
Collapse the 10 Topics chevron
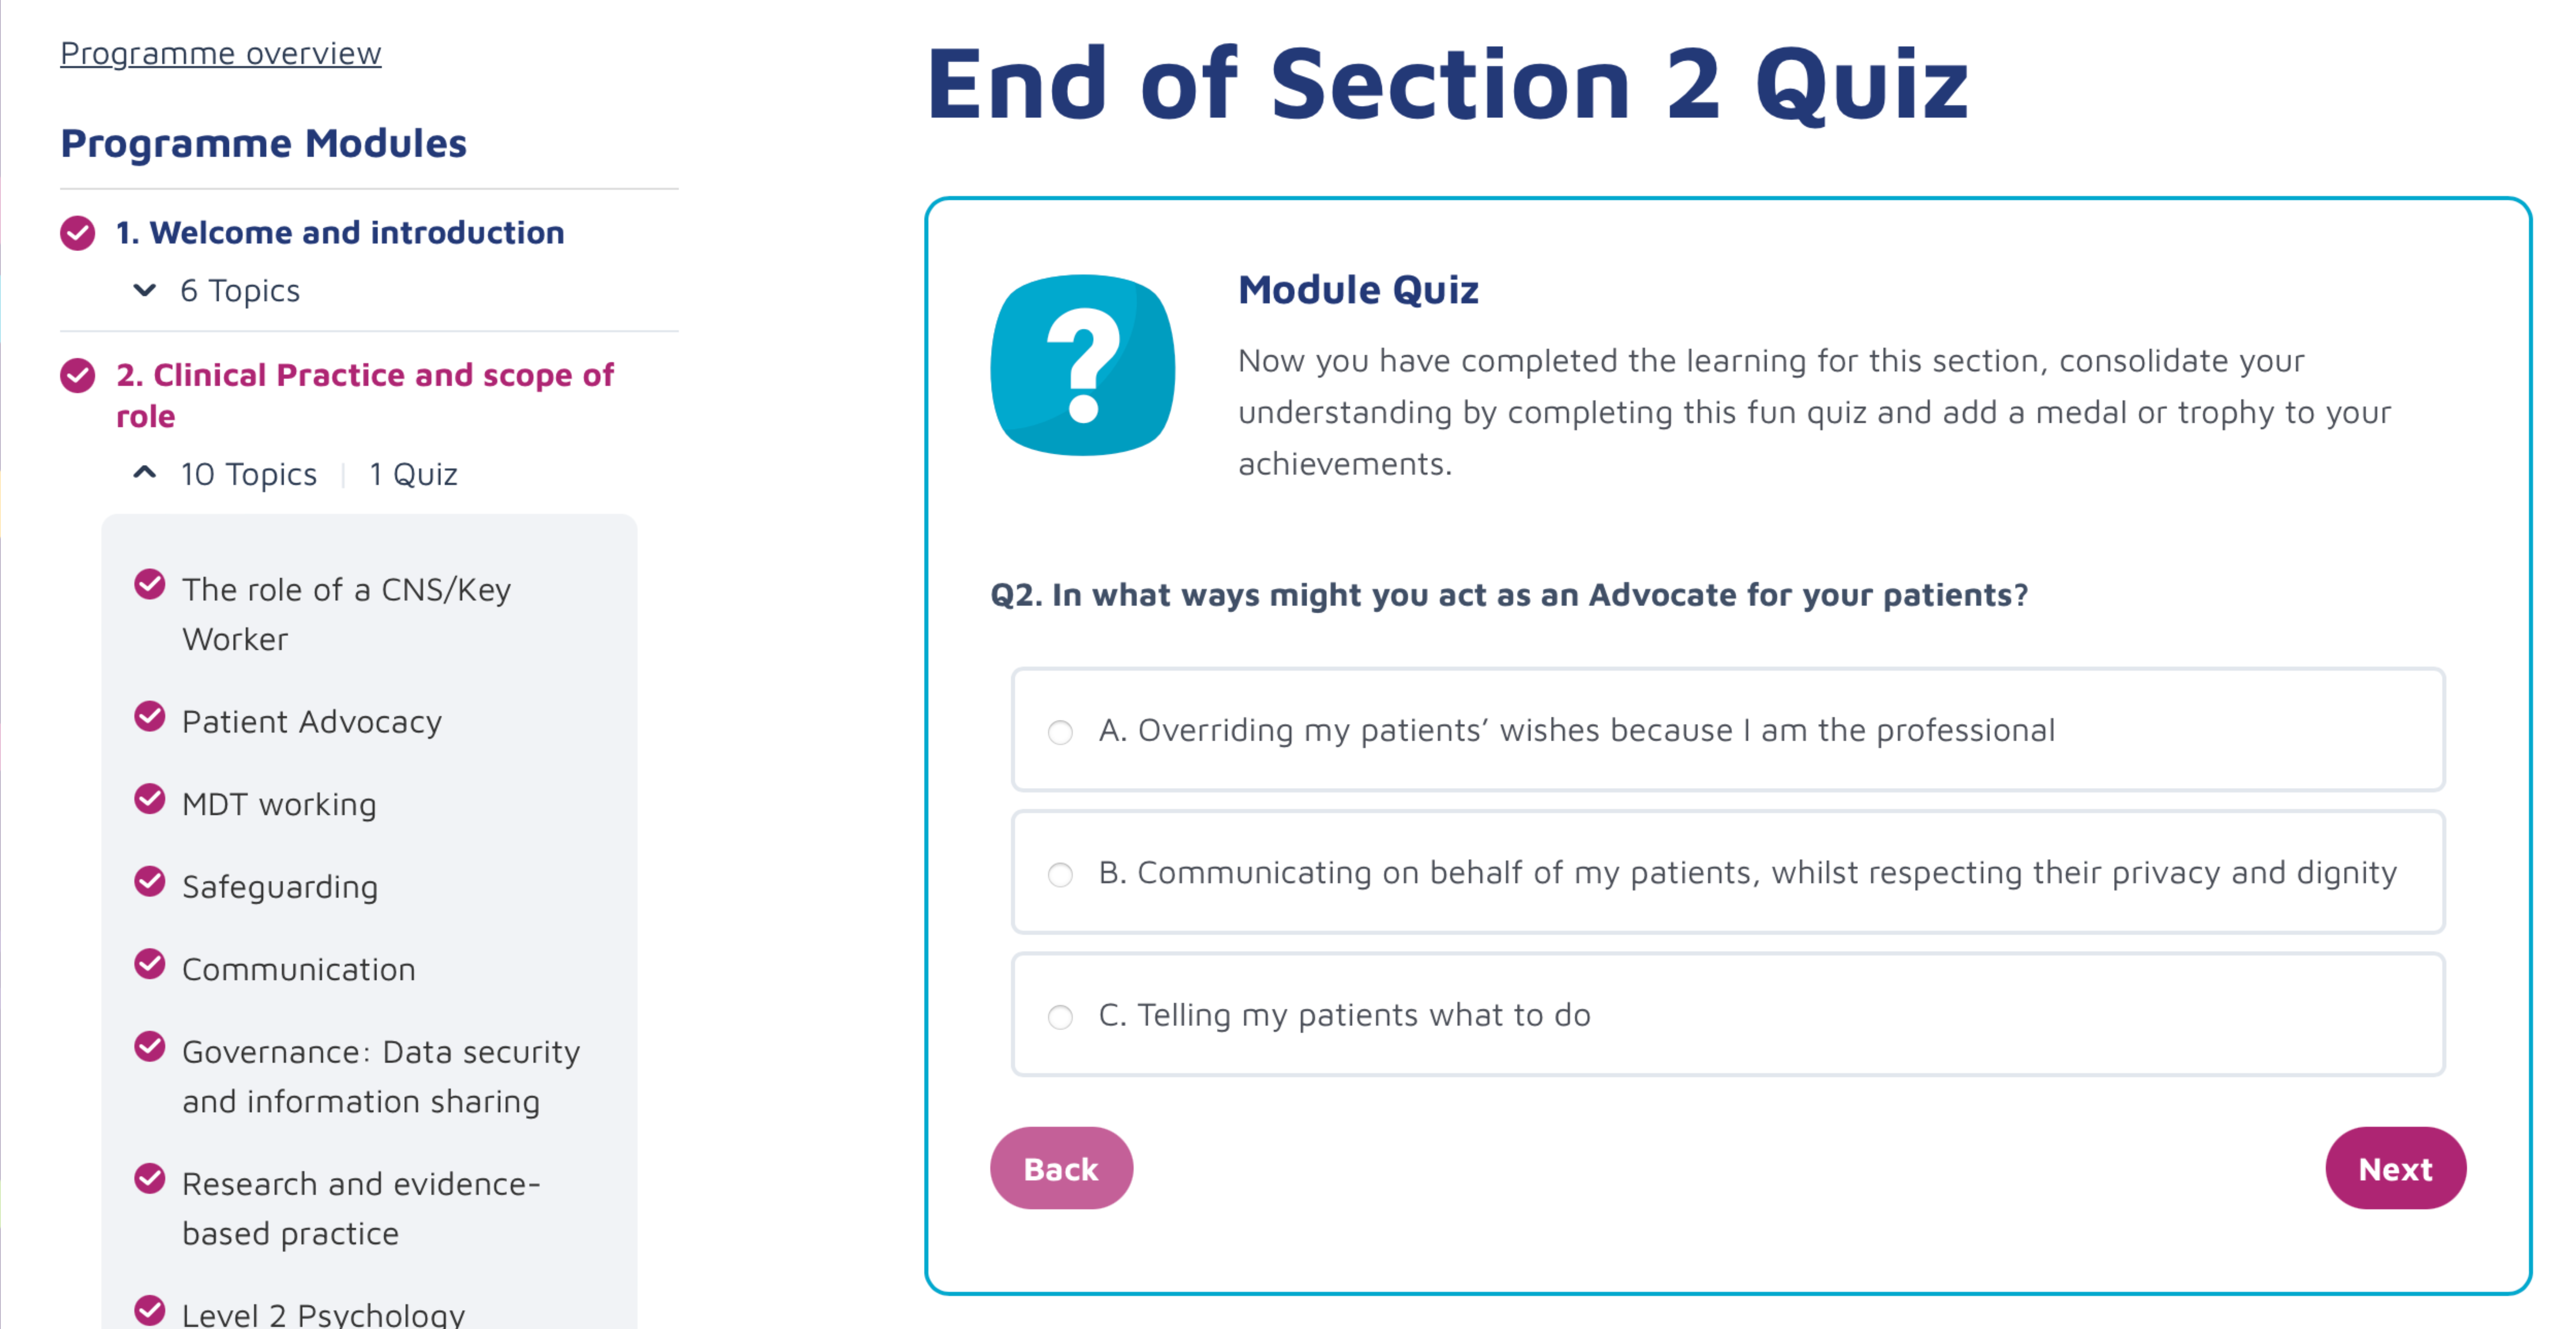[145, 473]
